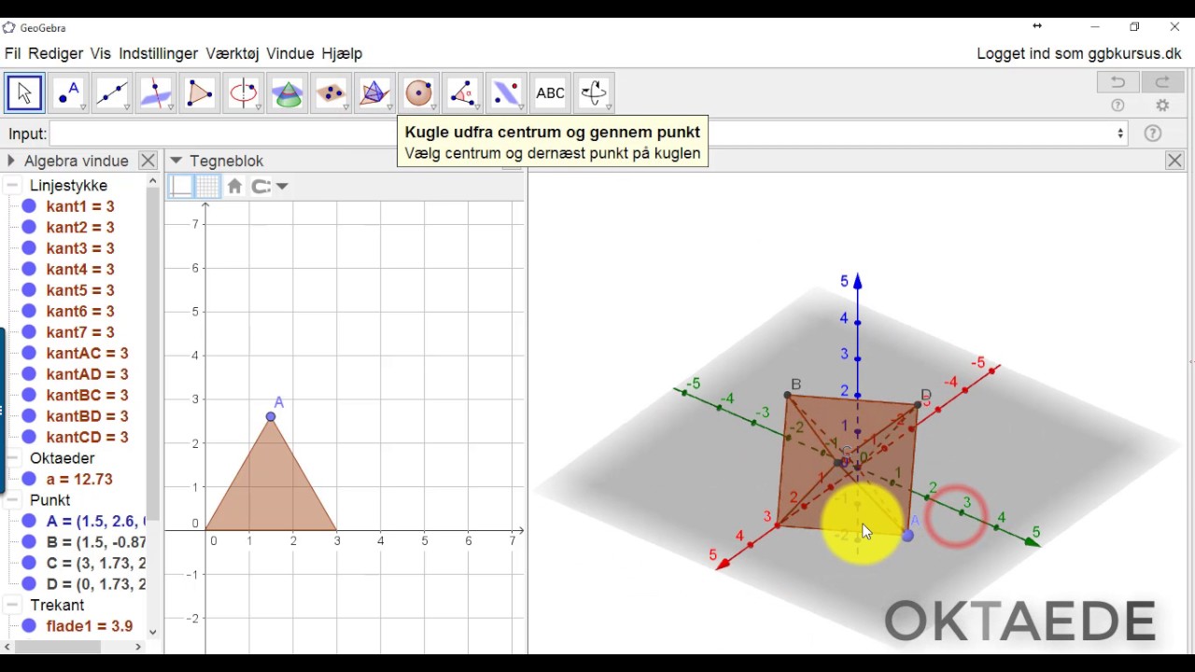The height and width of the screenshot is (672, 1195).
Task: Select the Plane through three points tool
Action: coord(331,93)
